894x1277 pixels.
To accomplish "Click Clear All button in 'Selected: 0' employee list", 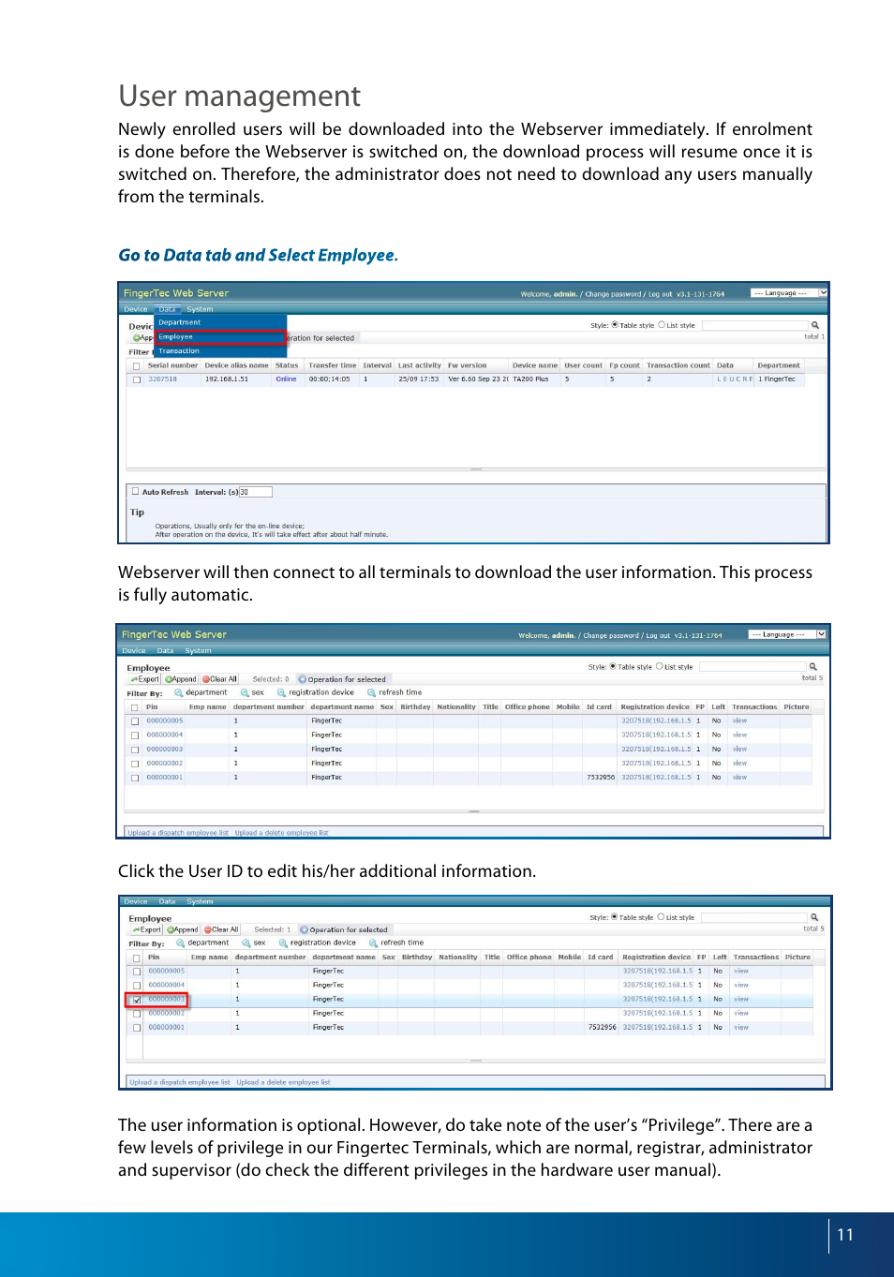I will [x=220, y=679].
